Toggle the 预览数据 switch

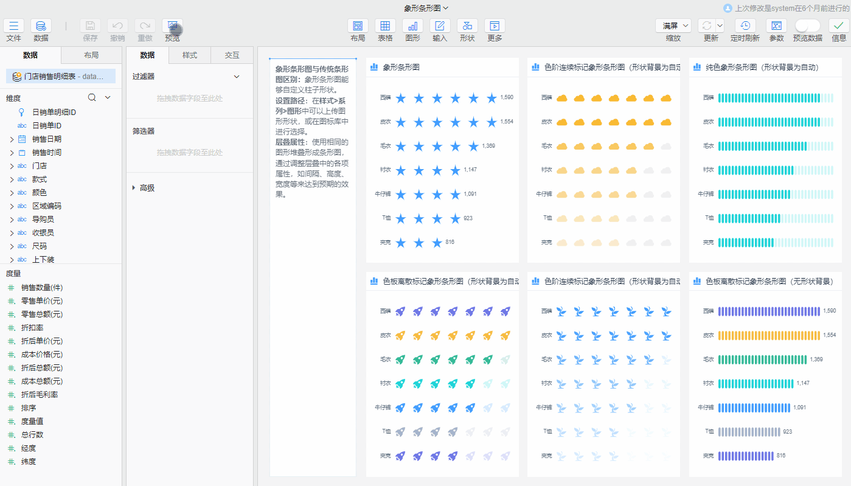(x=807, y=26)
